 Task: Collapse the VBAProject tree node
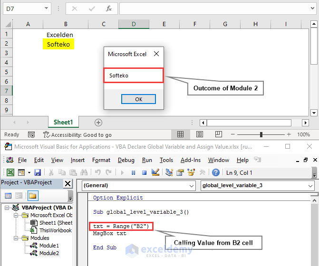coord(7,208)
